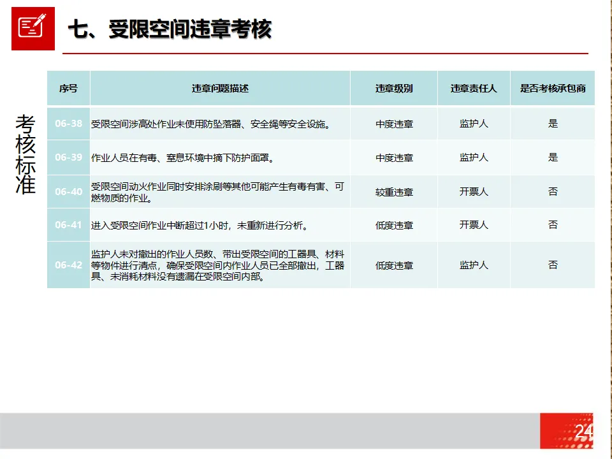Select the description 监护人未对撤出的作业人员数
Viewport: 612px width, 459px height.
pyautogui.click(x=218, y=265)
